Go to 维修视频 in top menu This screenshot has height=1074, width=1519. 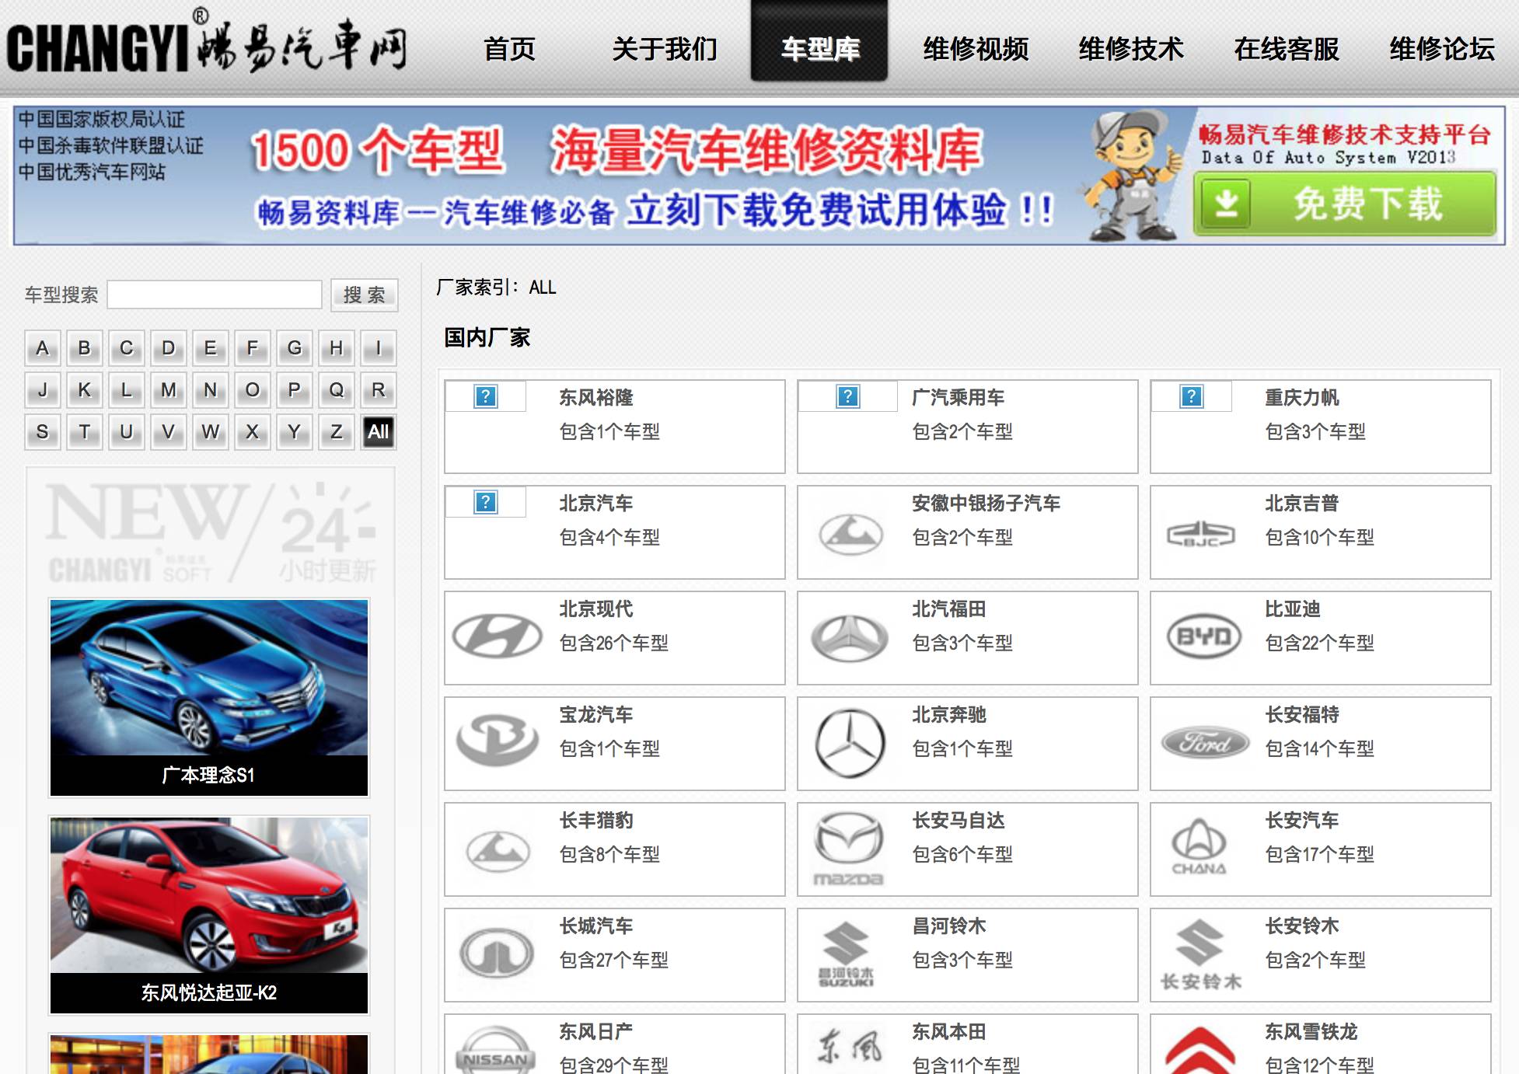pos(975,48)
